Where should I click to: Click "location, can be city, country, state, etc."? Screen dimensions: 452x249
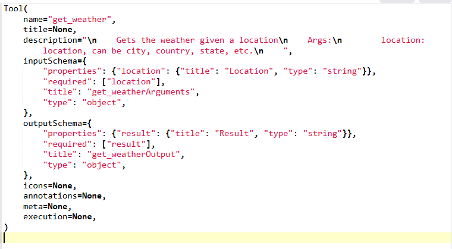[x=148, y=51]
